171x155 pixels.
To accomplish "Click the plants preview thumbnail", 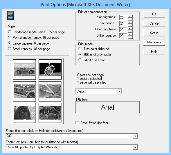I will click(50, 113).
